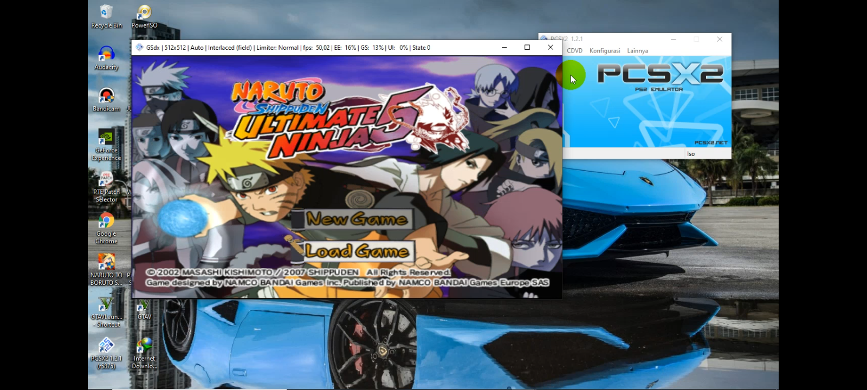Choose Load Game in the Naruto menu
The height and width of the screenshot is (390, 867).
pos(356,251)
